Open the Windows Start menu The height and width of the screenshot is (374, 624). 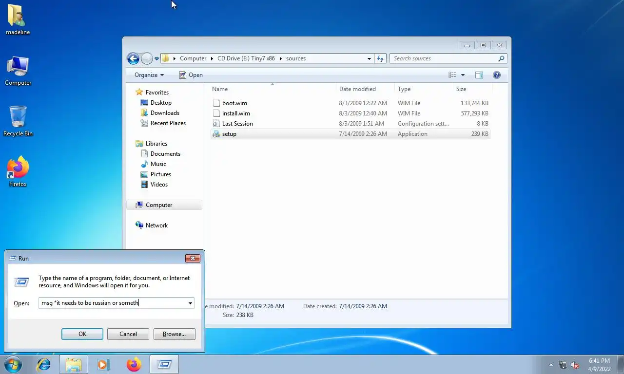pos(13,364)
